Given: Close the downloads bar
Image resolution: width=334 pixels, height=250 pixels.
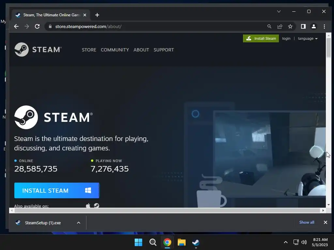Looking at the screenshot, I should coord(325,222).
